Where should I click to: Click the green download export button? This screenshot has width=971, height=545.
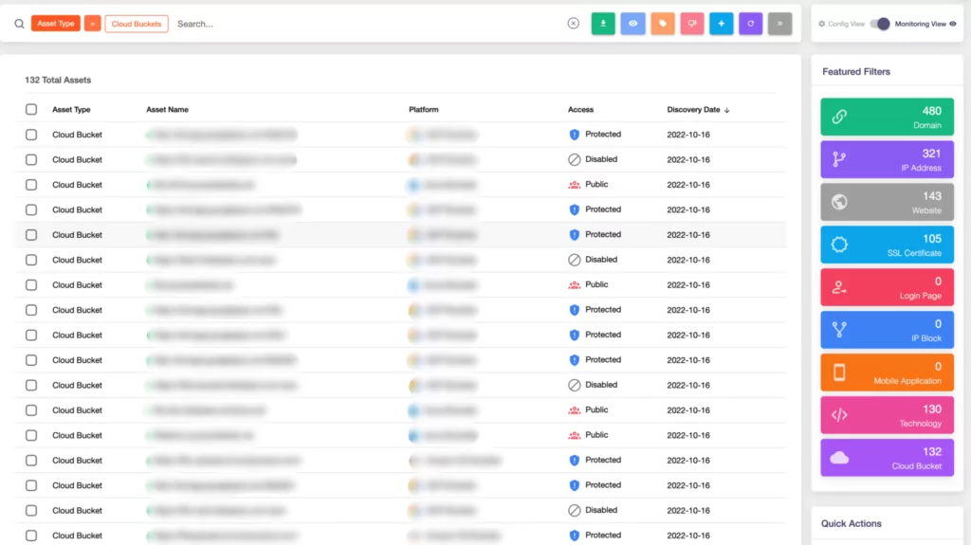coord(603,24)
